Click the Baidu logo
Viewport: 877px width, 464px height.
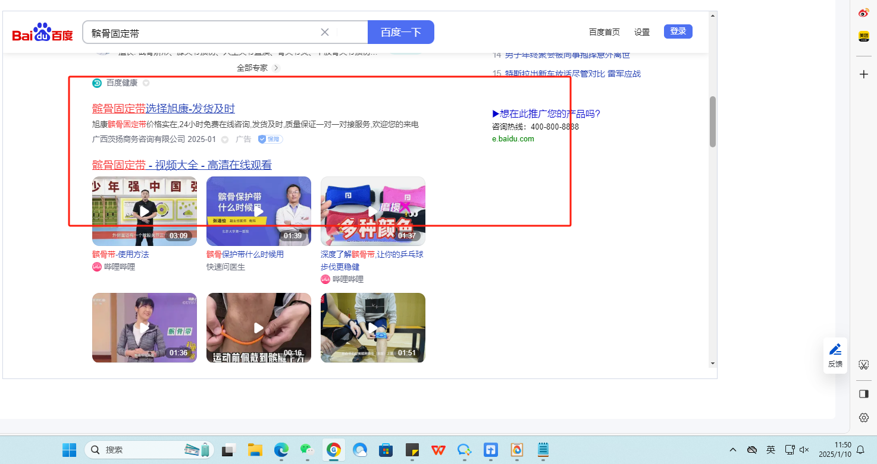tap(42, 33)
